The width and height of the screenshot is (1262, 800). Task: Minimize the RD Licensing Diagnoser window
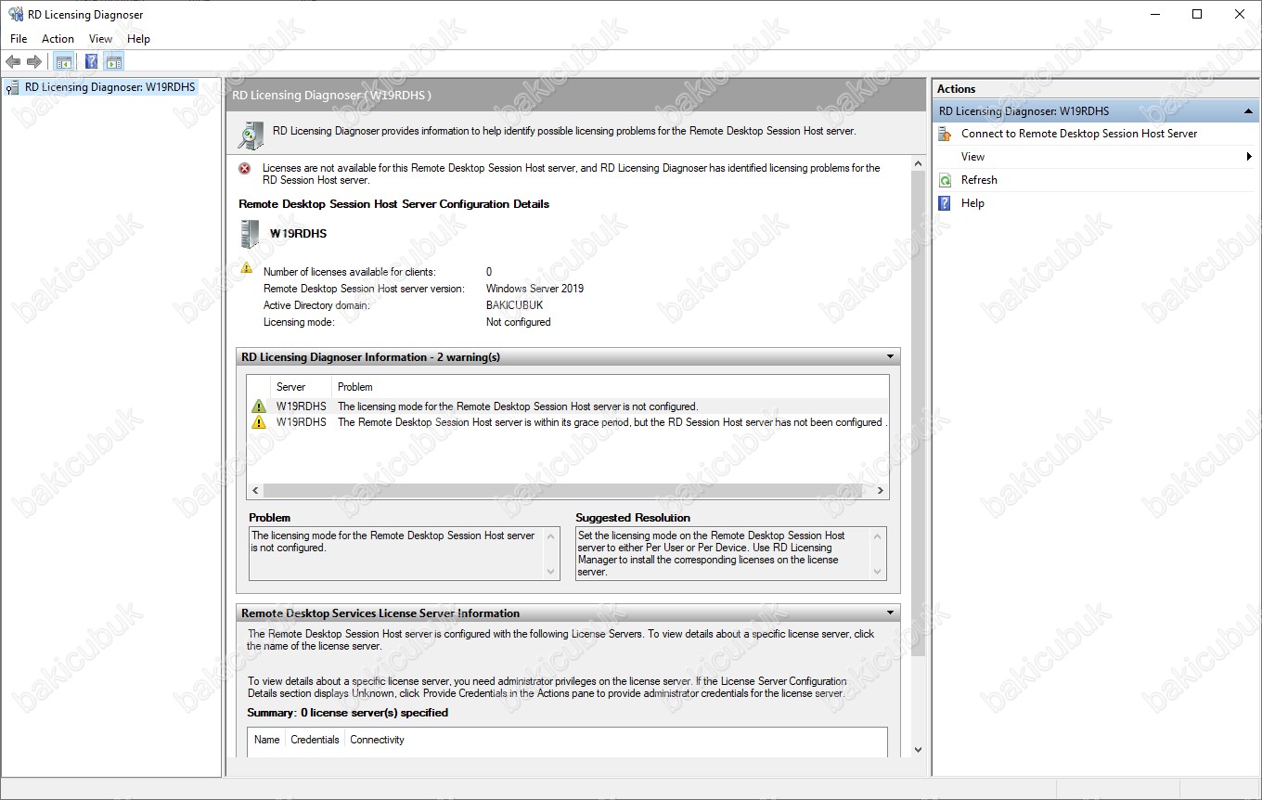coord(1155,14)
